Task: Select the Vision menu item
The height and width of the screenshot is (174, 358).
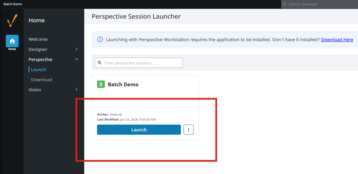Action: tap(35, 90)
